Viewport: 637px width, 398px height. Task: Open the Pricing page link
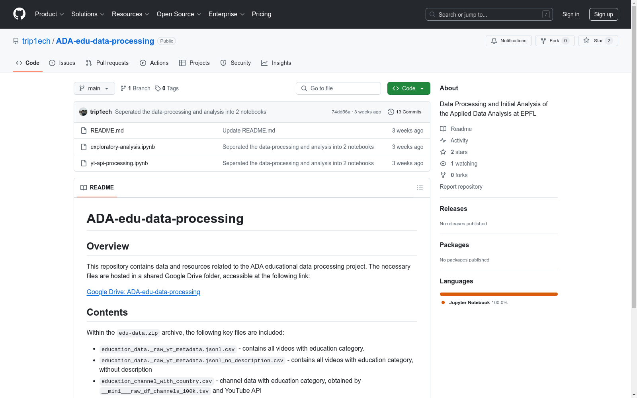tap(262, 14)
